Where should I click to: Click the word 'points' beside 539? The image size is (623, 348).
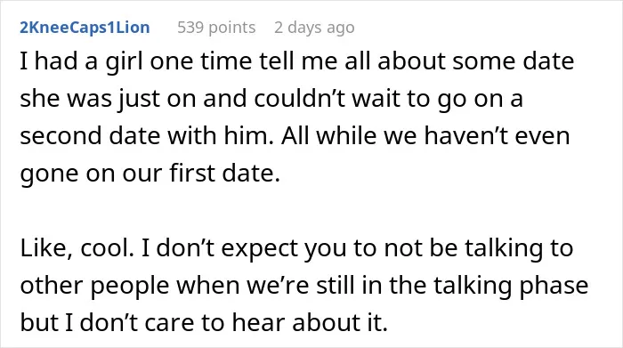coord(232,28)
